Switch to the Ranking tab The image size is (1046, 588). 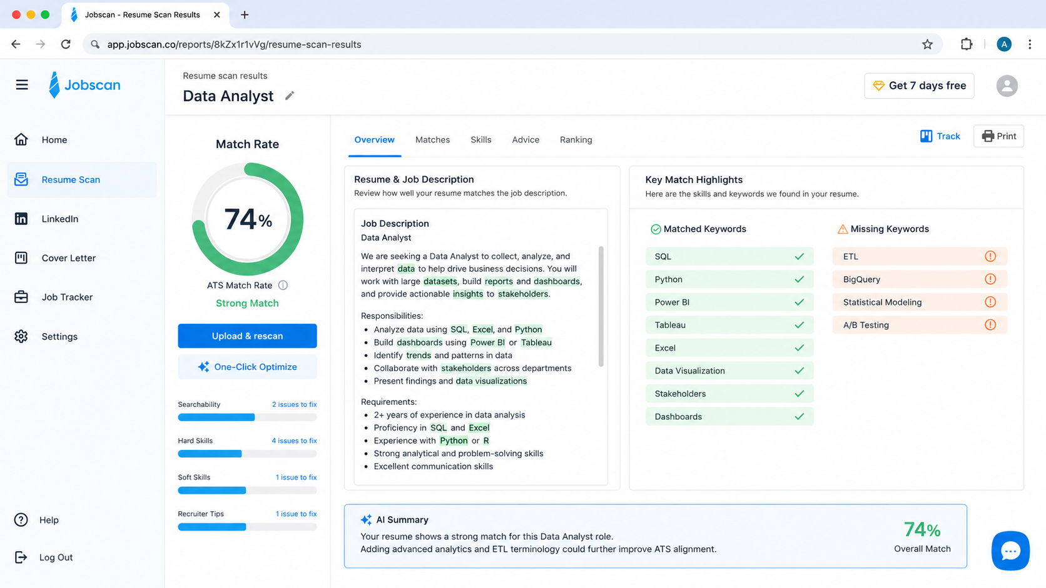coord(576,140)
